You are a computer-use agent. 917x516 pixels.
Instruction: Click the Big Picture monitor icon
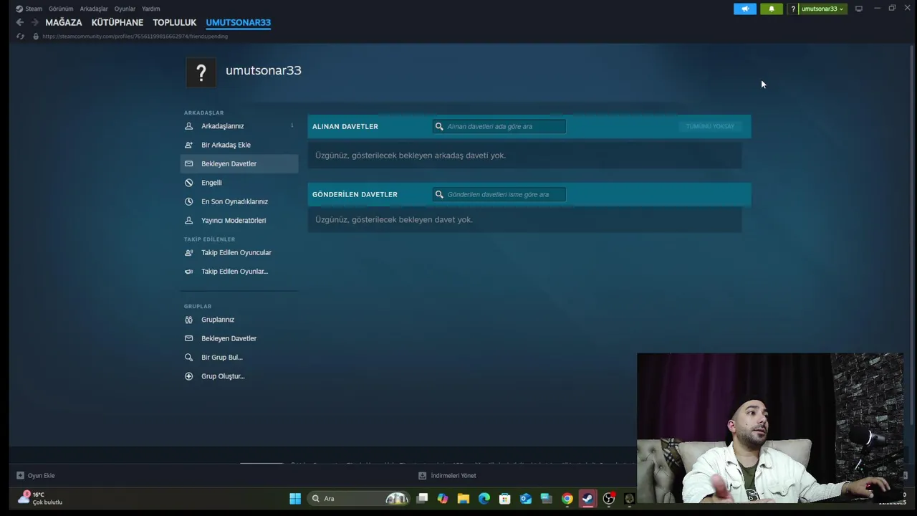pyautogui.click(x=859, y=9)
